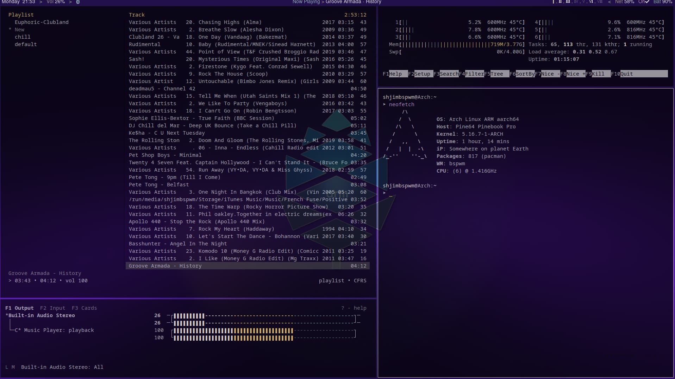Image resolution: width=675 pixels, height=379 pixels.
Task: Click the Playlist column header
Action: tap(21, 15)
